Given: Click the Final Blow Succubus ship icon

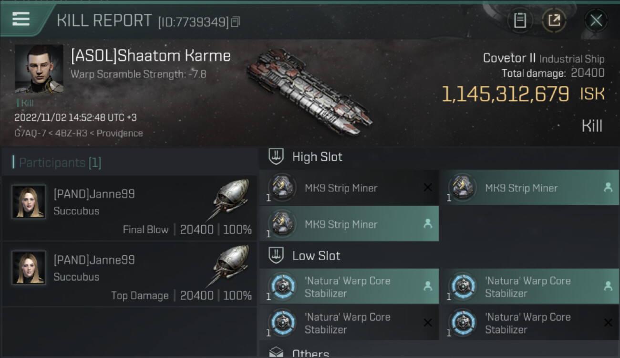Looking at the screenshot, I should 230,199.
